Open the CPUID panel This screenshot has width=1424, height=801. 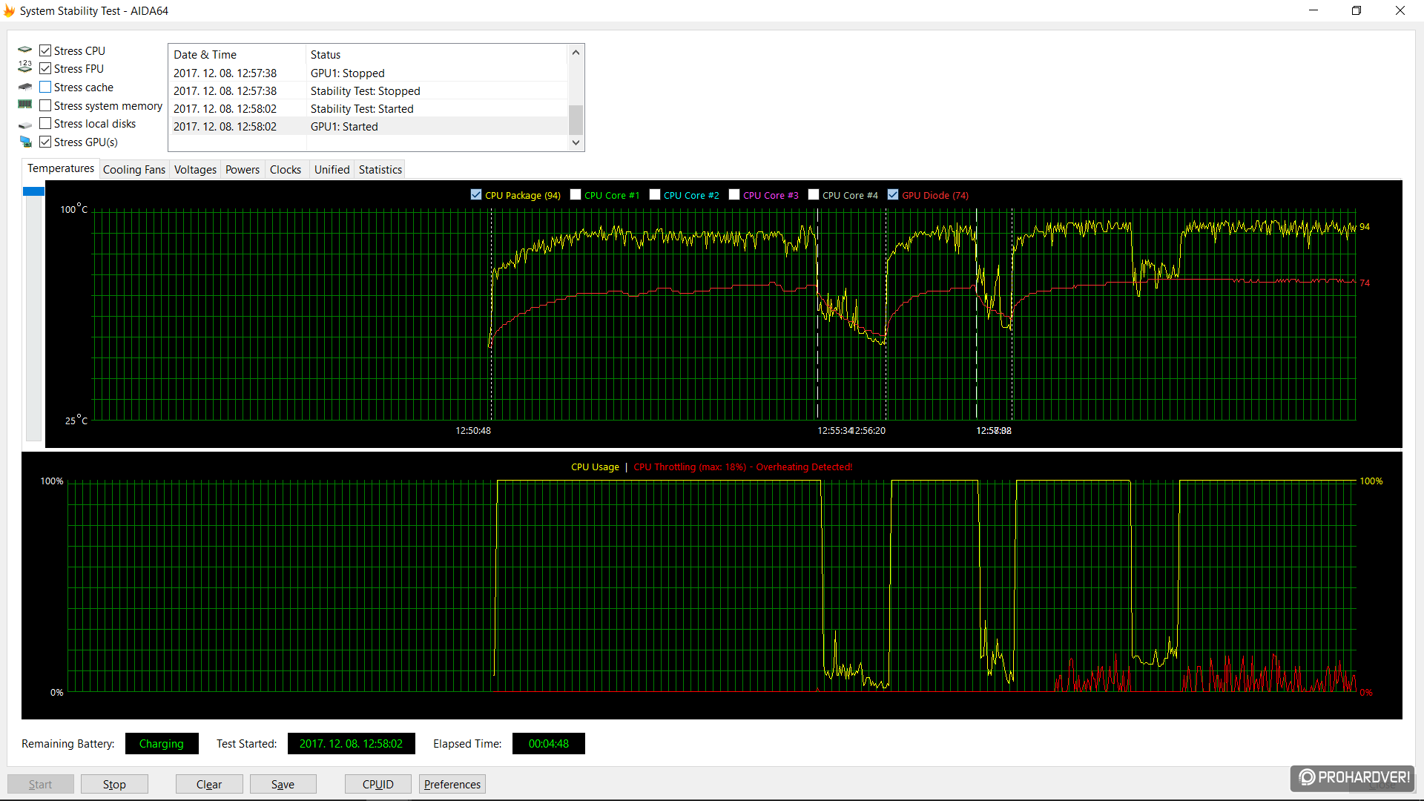coord(378,784)
